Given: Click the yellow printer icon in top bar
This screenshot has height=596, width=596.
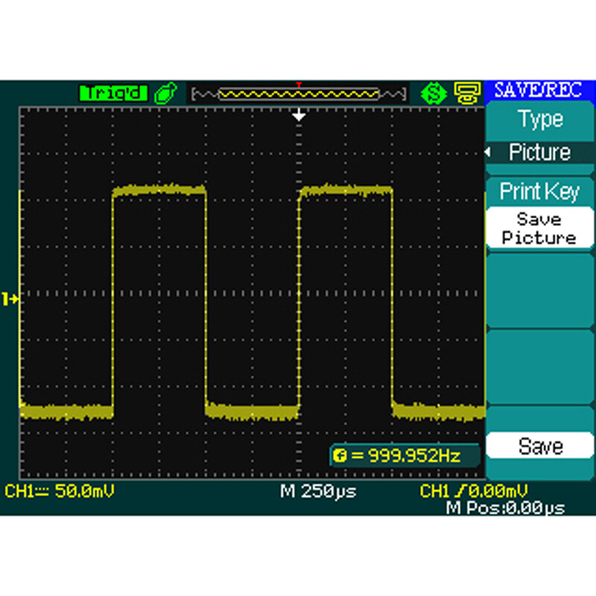Looking at the screenshot, I should [x=466, y=93].
